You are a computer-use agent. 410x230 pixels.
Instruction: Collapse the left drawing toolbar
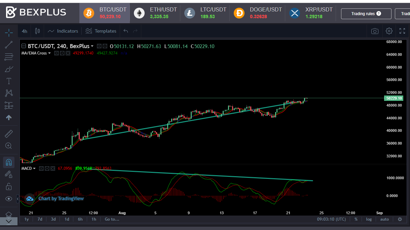point(18,199)
